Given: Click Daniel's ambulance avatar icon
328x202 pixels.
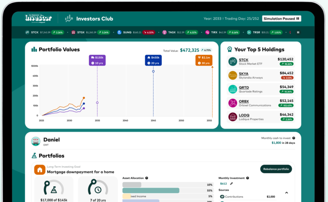Looking at the screenshot, I should pyautogui.click(x=36, y=141).
